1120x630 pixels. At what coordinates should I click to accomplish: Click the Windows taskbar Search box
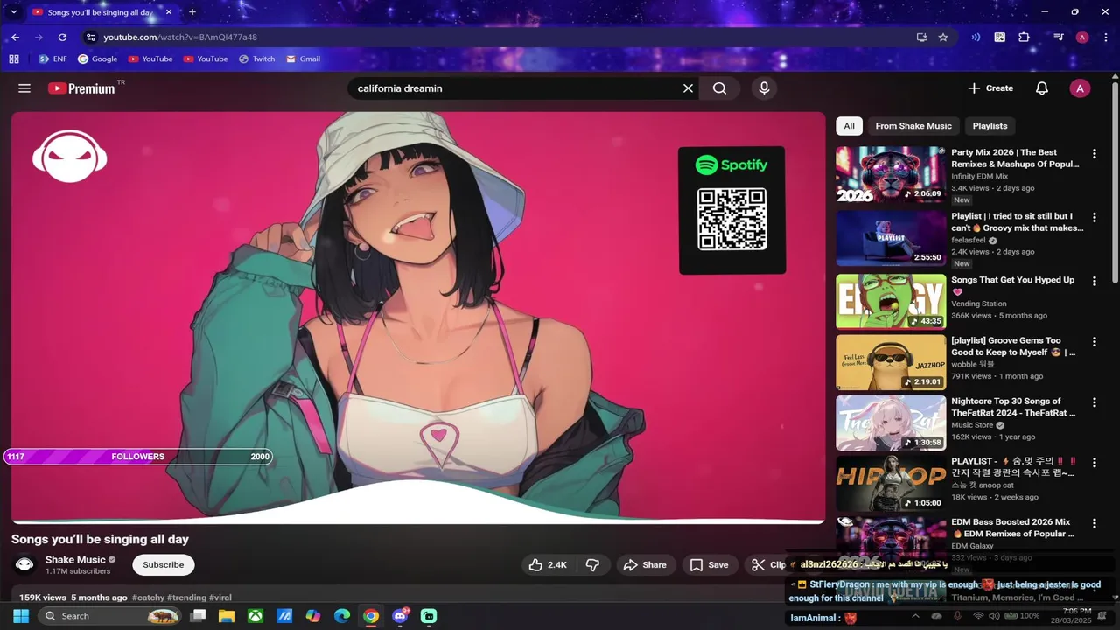[110, 616]
